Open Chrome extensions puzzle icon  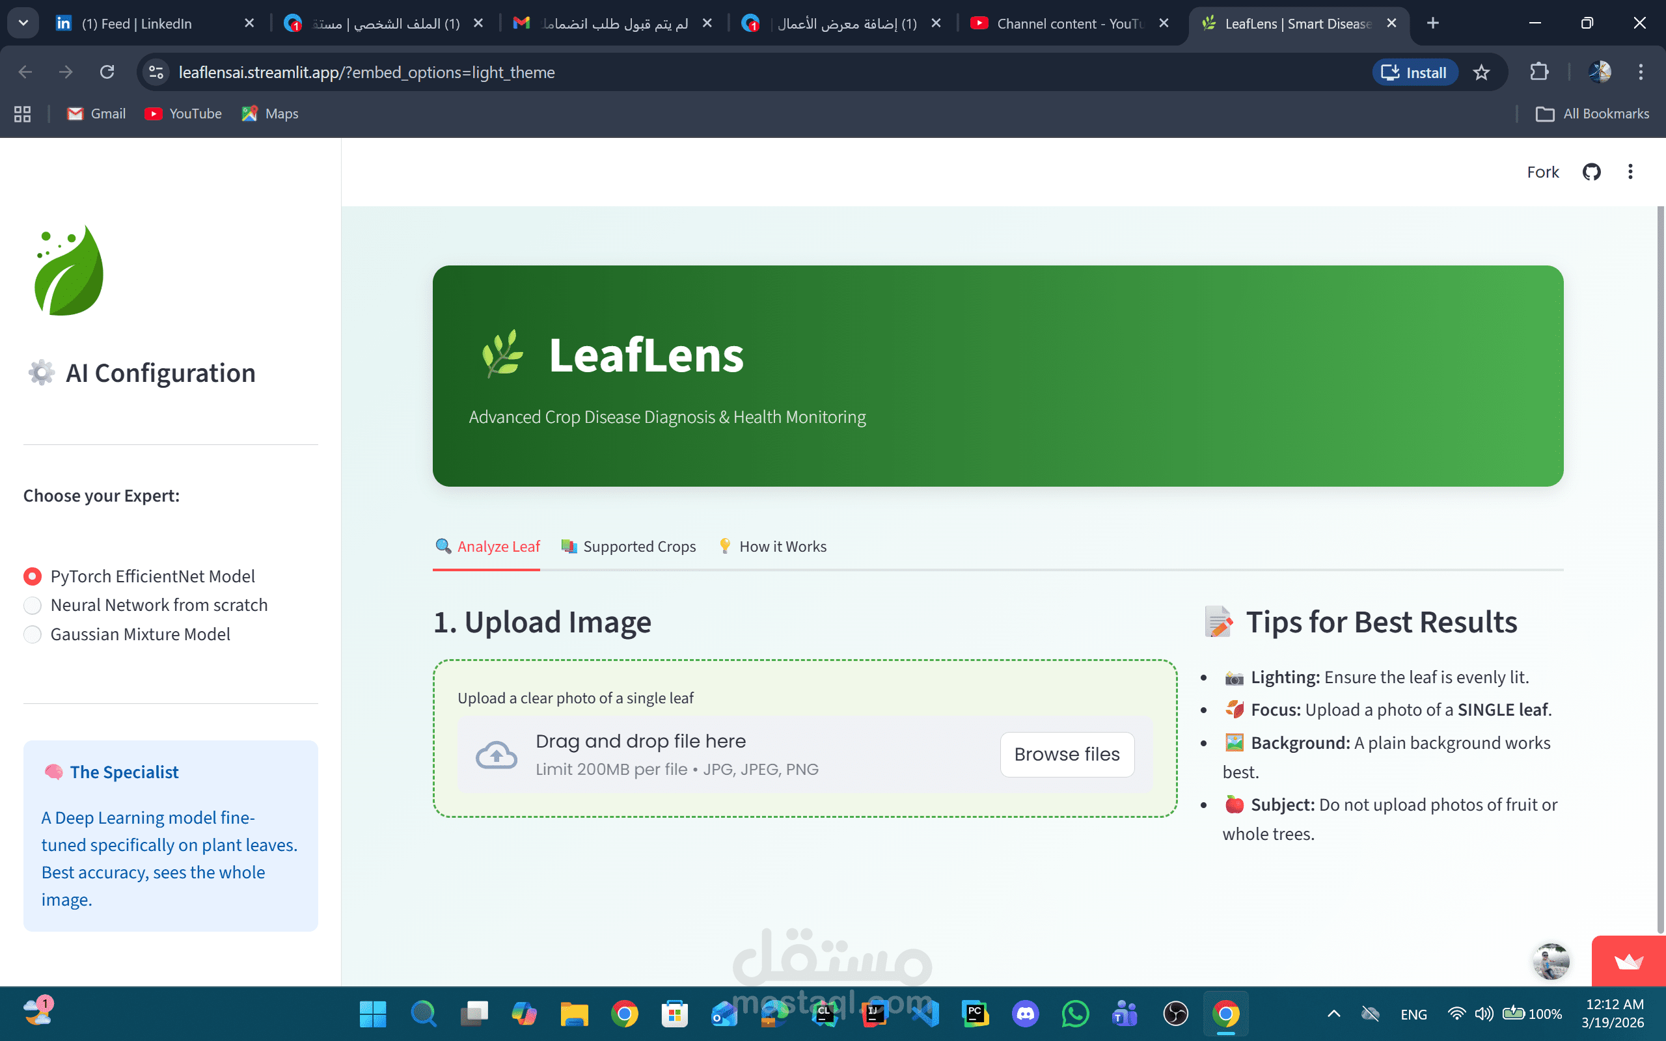pos(1538,72)
